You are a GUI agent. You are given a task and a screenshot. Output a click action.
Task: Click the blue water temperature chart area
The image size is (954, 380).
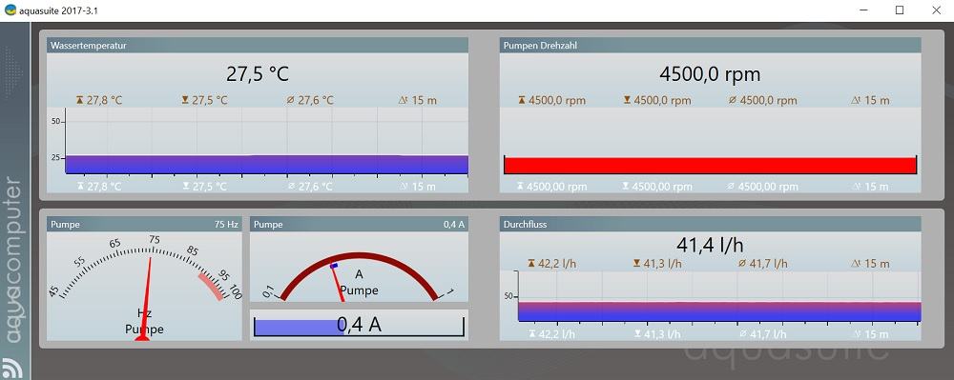(x=266, y=165)
